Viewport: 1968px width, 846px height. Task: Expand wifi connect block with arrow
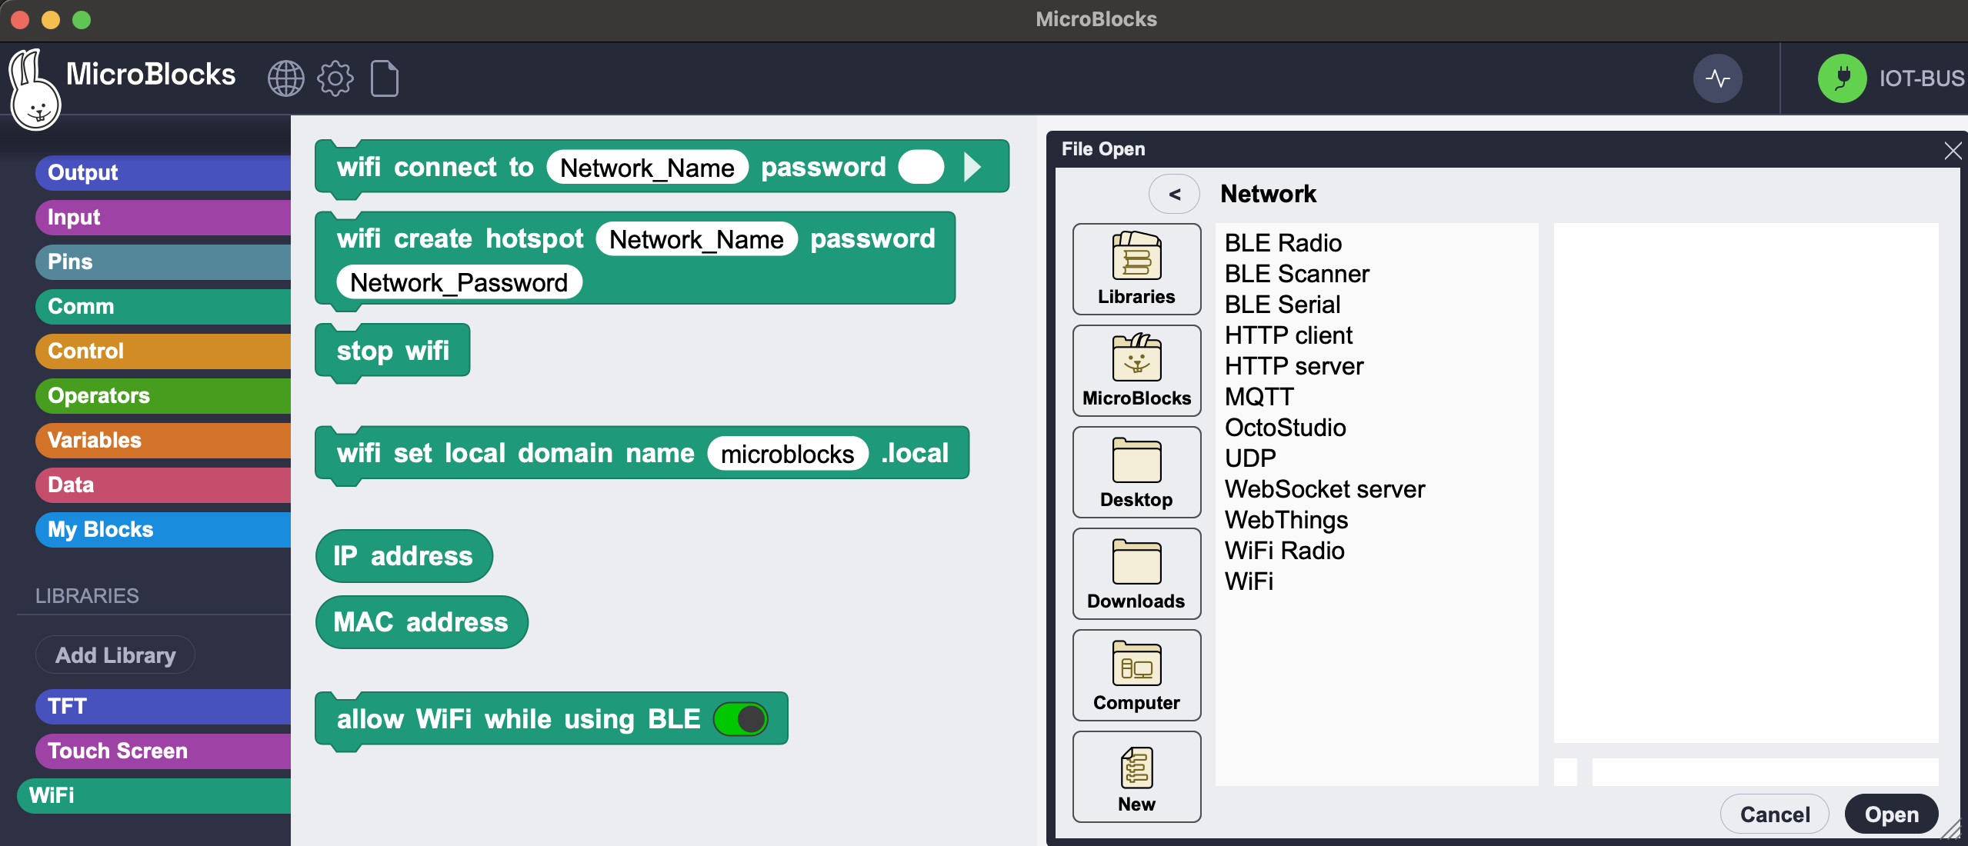click(973, 167)
